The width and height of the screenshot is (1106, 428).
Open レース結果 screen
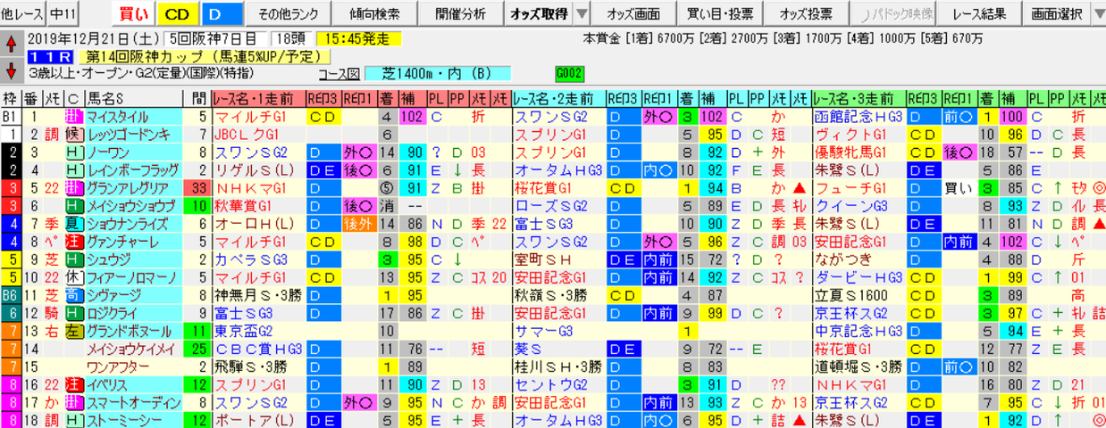coord(980,14)
